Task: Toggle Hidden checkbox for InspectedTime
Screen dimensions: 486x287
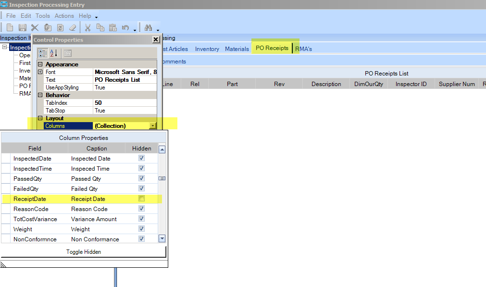Action: pyautogui.click(x=142, y=168)
